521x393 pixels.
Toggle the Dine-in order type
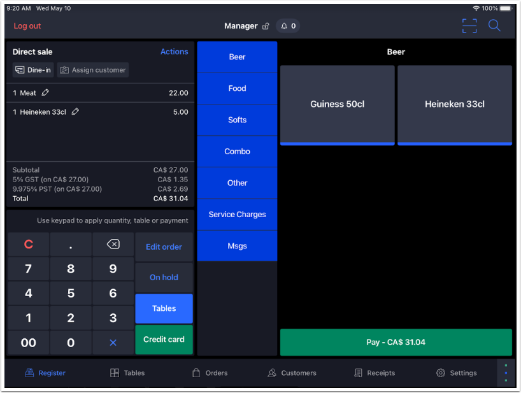pyautogui.click(x=32, y=69)
